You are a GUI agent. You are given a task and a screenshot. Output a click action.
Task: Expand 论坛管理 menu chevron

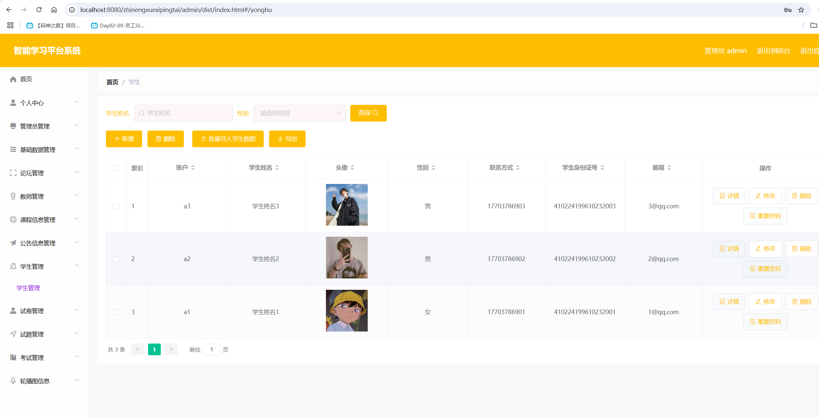[x=77, y=172]
